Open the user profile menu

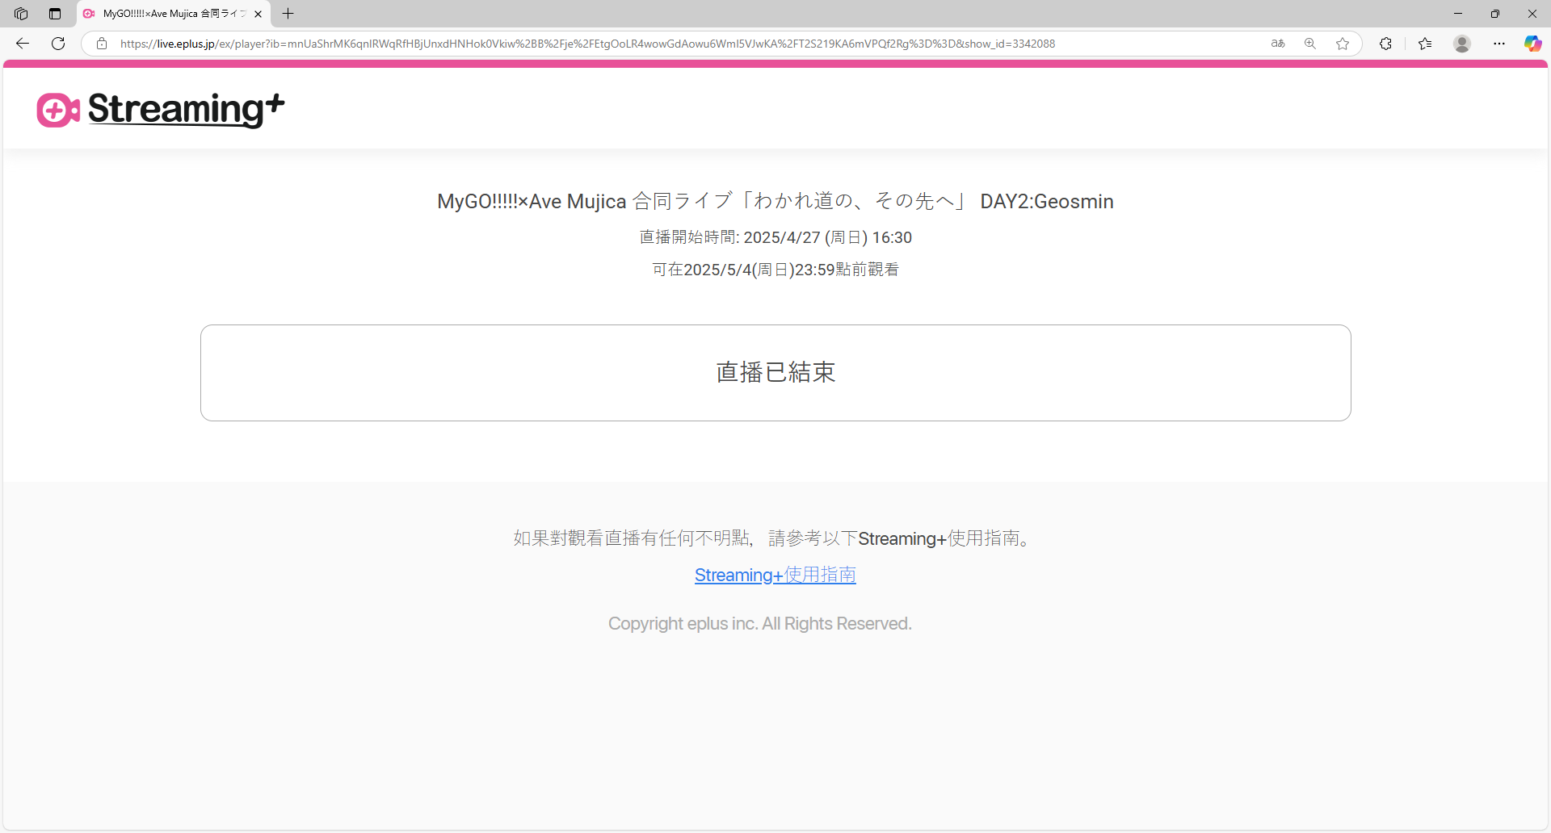[1462, 44]
